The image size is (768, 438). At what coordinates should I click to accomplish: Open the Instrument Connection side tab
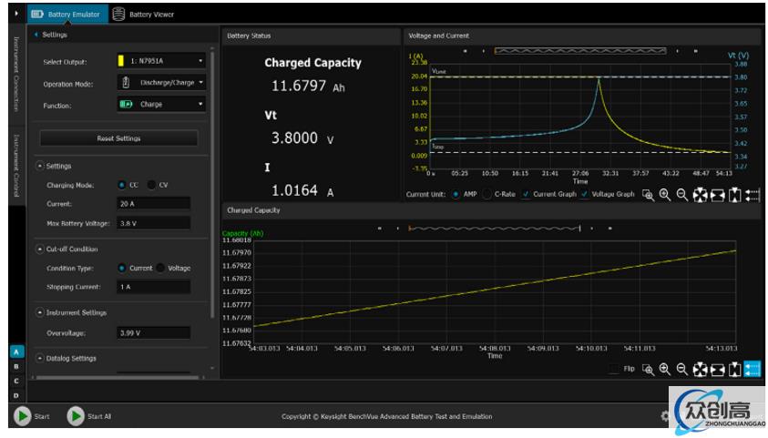(15, 75)
